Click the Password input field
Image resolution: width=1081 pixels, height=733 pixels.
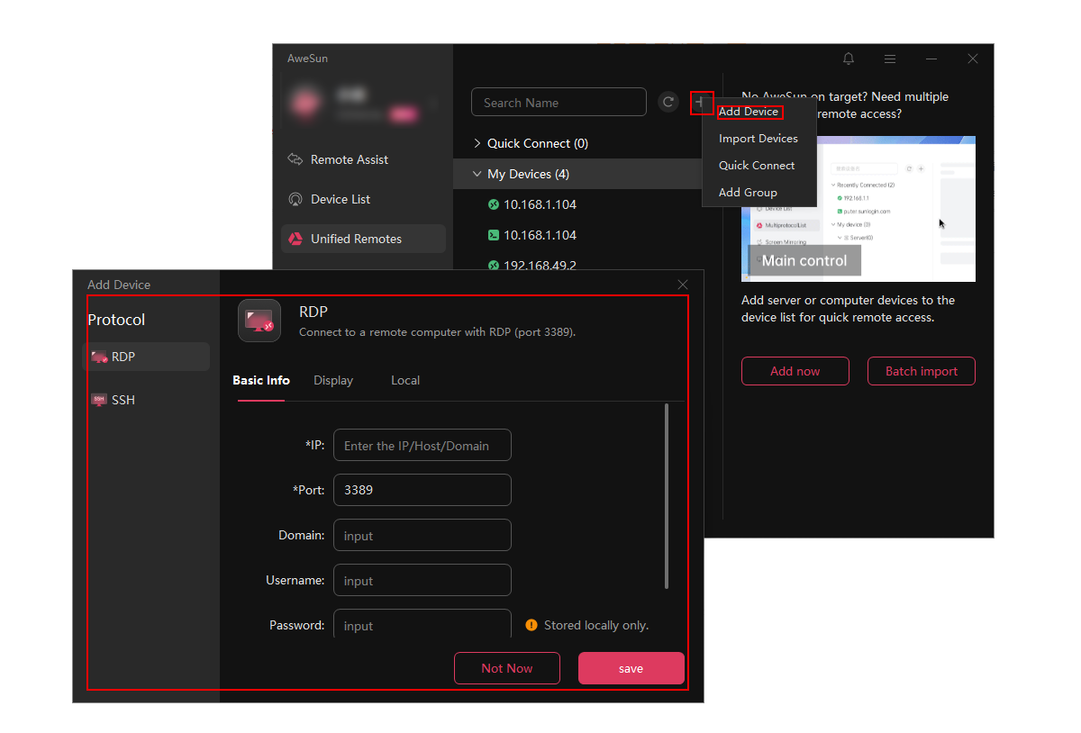[x=422, y=624]
